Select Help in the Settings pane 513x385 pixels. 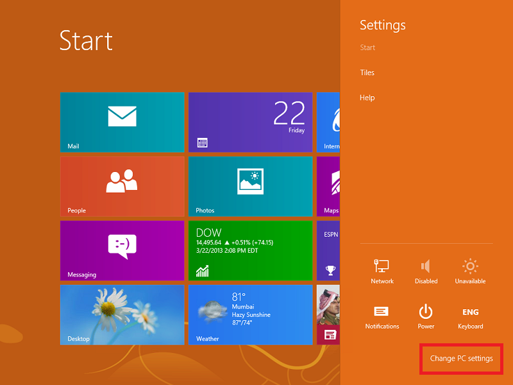pyautogui.click(x=367, y=98)
